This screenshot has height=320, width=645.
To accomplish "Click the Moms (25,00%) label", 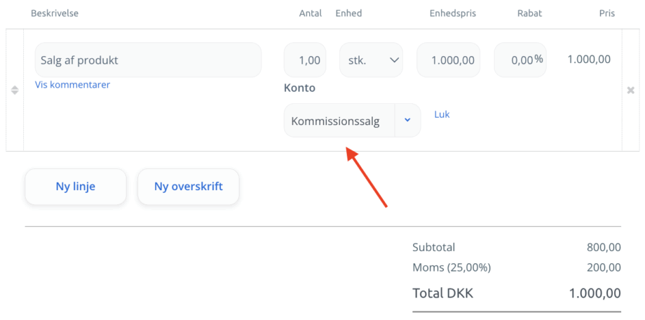I will 451,267.
